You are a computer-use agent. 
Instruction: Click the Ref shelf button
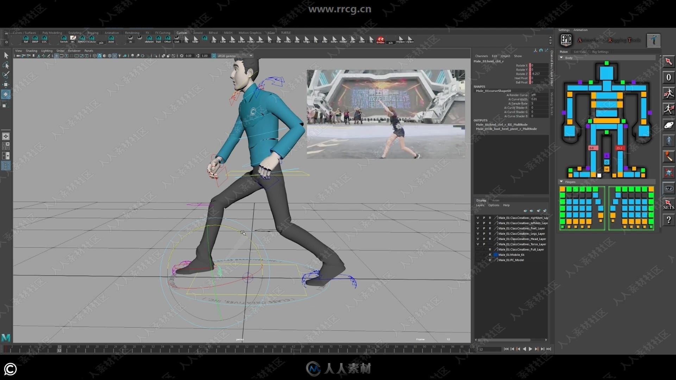(26, 39)
